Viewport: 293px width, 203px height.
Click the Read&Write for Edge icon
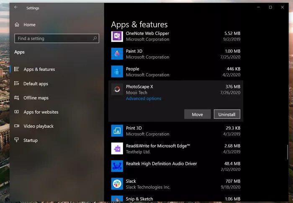117,148
